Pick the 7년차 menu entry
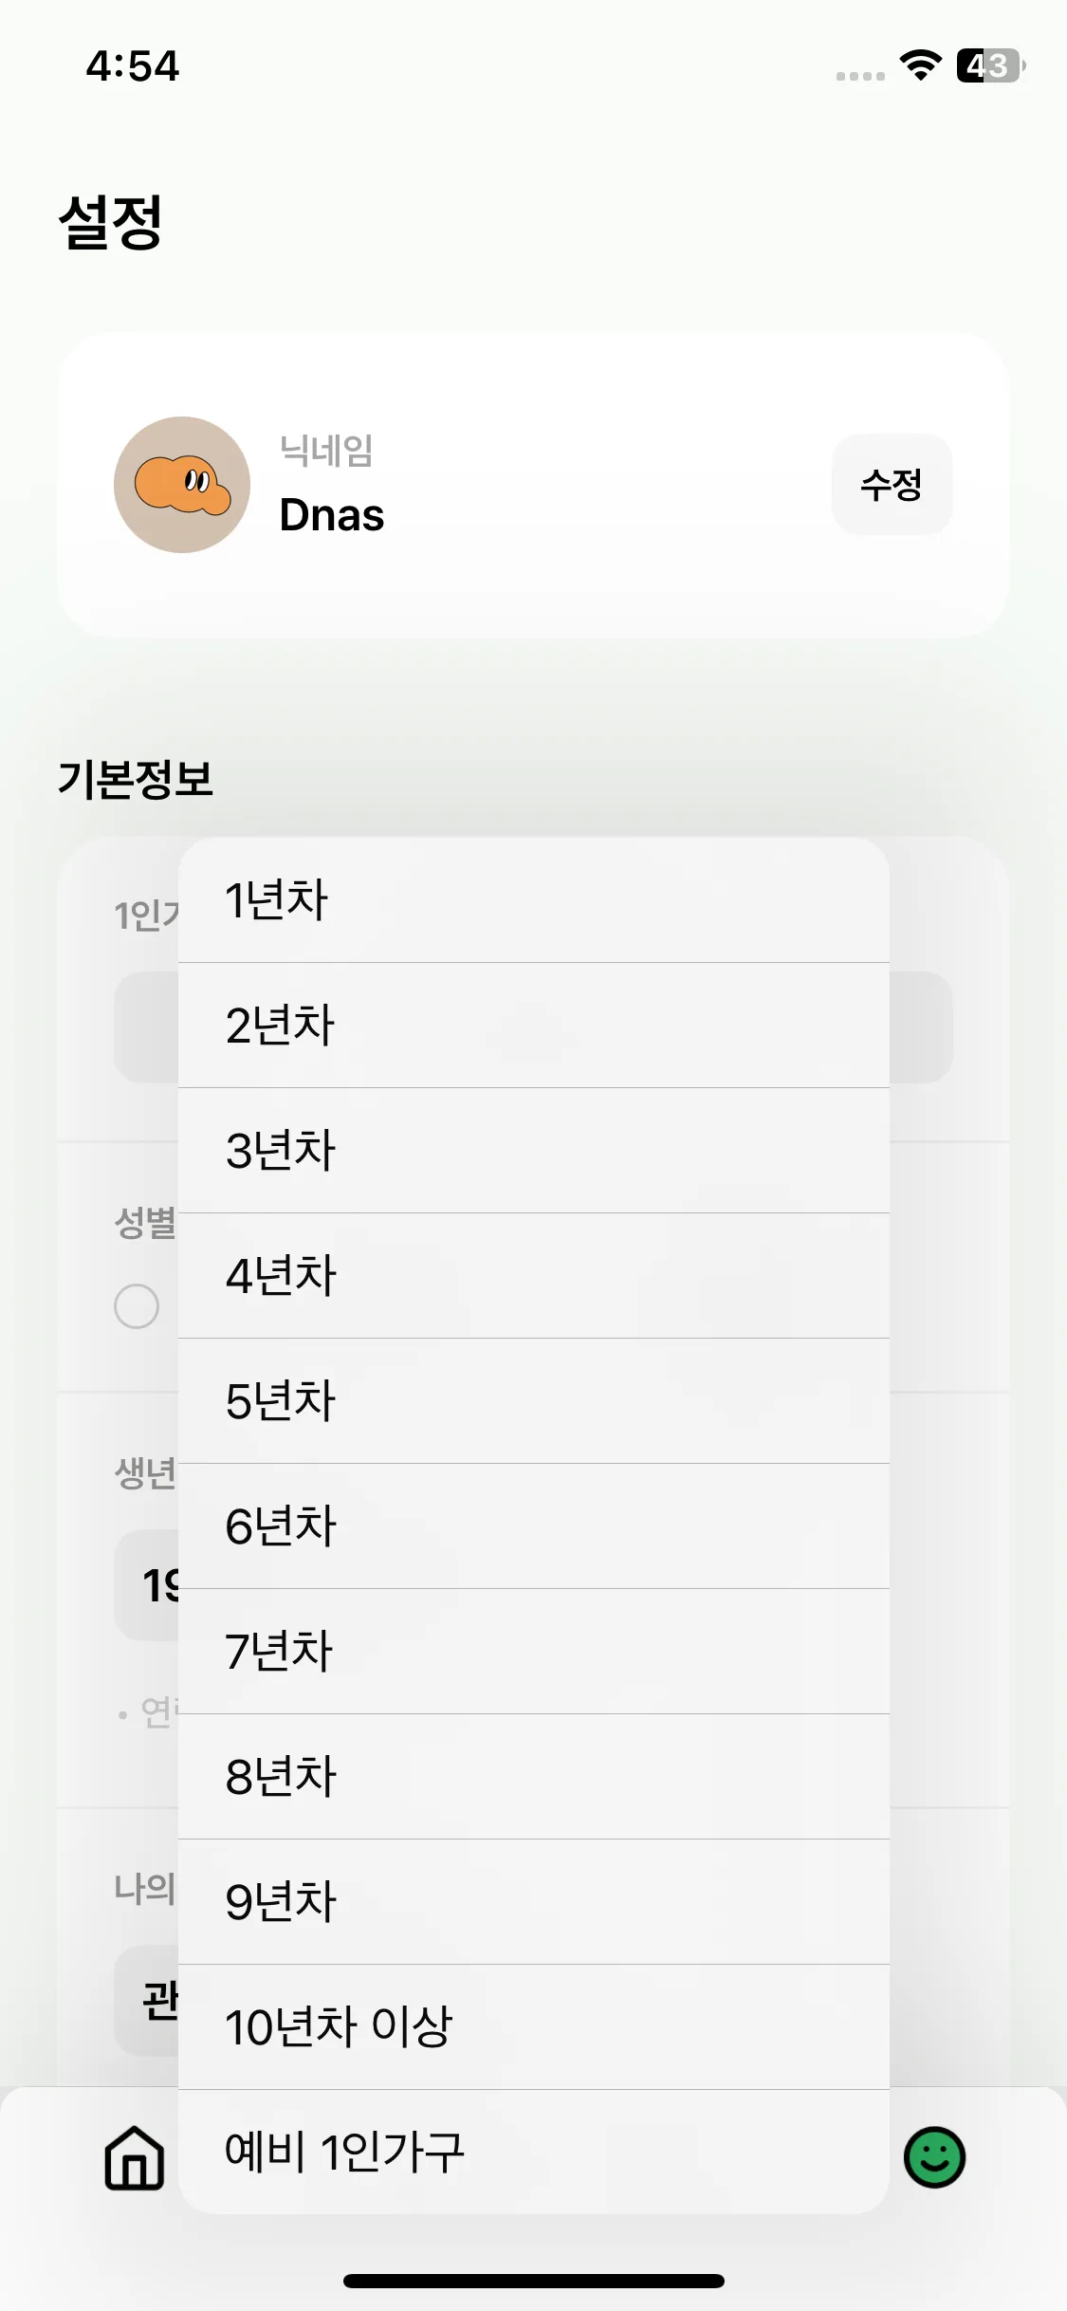Image resolution: width=1067 pixels, height=2311 pixels. [533, 1652]
